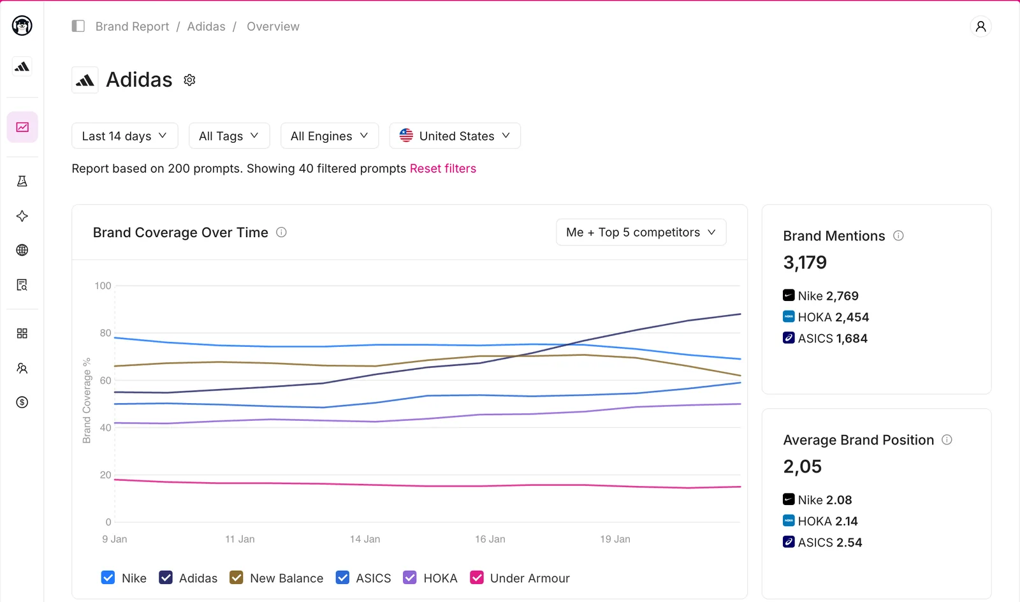Click ASICS 2.54 position entry
The width and height of the screenshot is (1020, 602).
point(822,542)
